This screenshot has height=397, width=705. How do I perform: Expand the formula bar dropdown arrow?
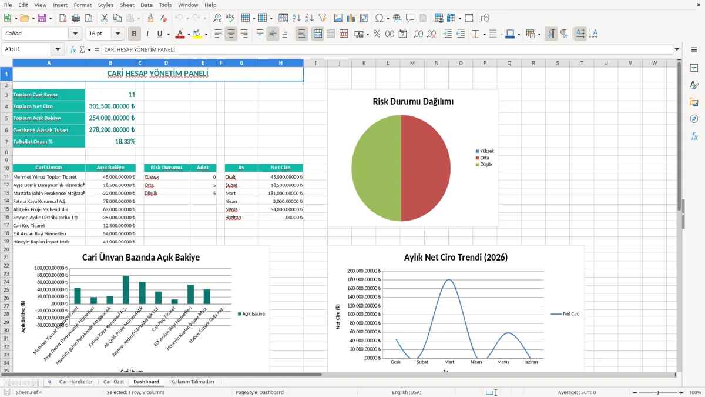(677, 49)
